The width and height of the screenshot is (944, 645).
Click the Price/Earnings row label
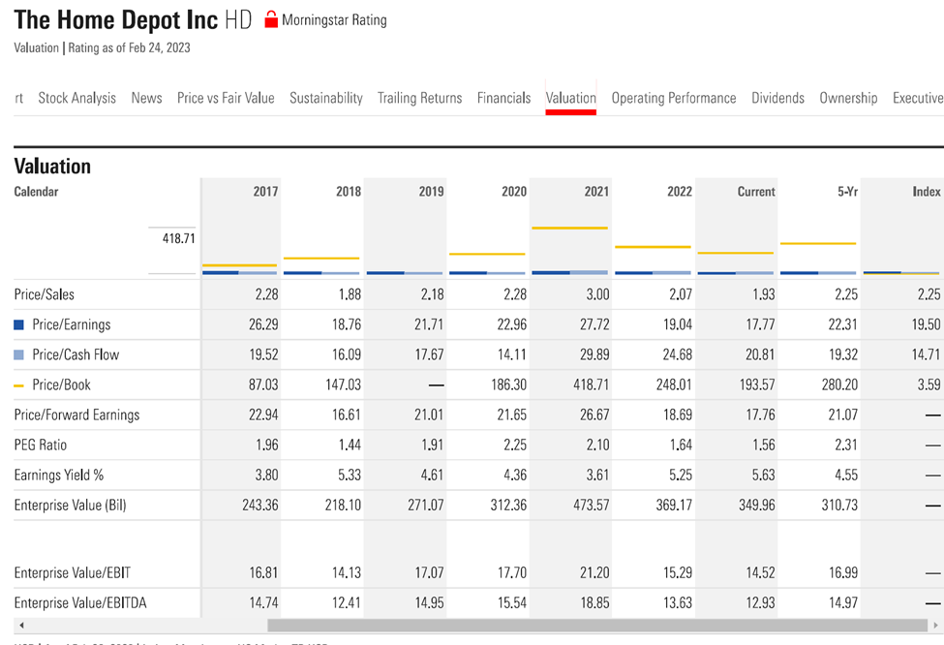point(72,324)
